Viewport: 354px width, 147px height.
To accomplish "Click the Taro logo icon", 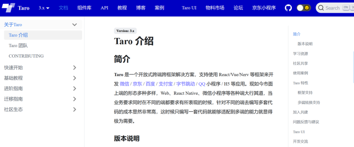I will (x=9, y=8).
